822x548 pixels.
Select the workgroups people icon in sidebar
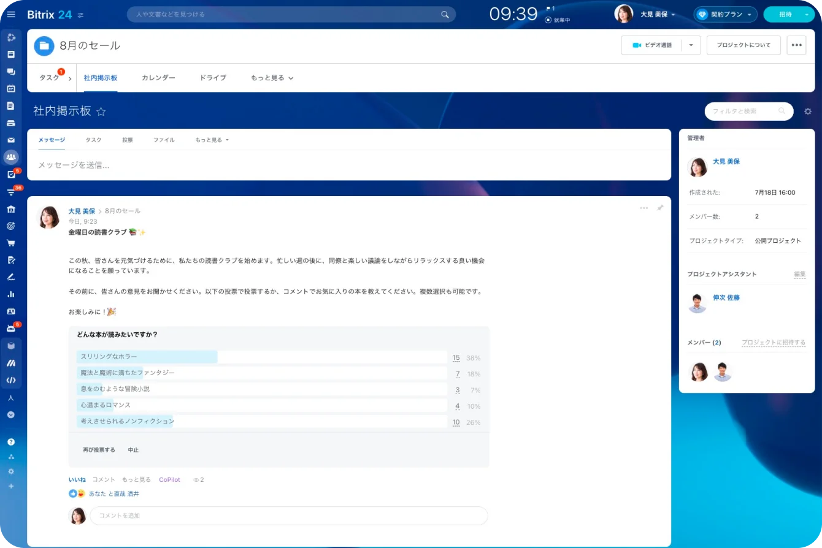click(x=11, y=157)
